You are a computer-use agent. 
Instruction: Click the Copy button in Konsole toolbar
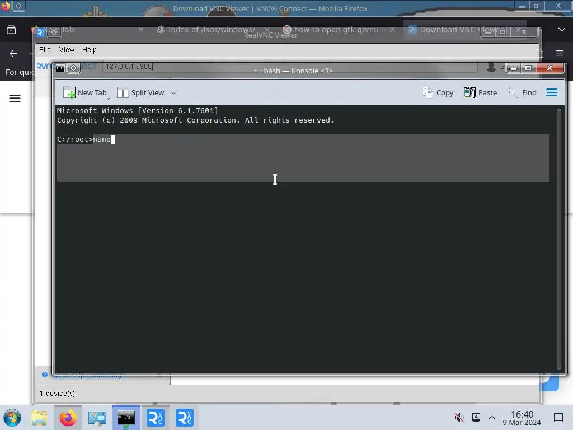click(x=438, y=93)
